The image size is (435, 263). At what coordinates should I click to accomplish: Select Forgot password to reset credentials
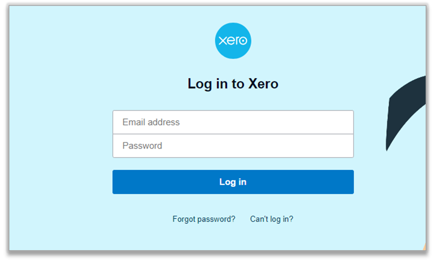(204, 219)
